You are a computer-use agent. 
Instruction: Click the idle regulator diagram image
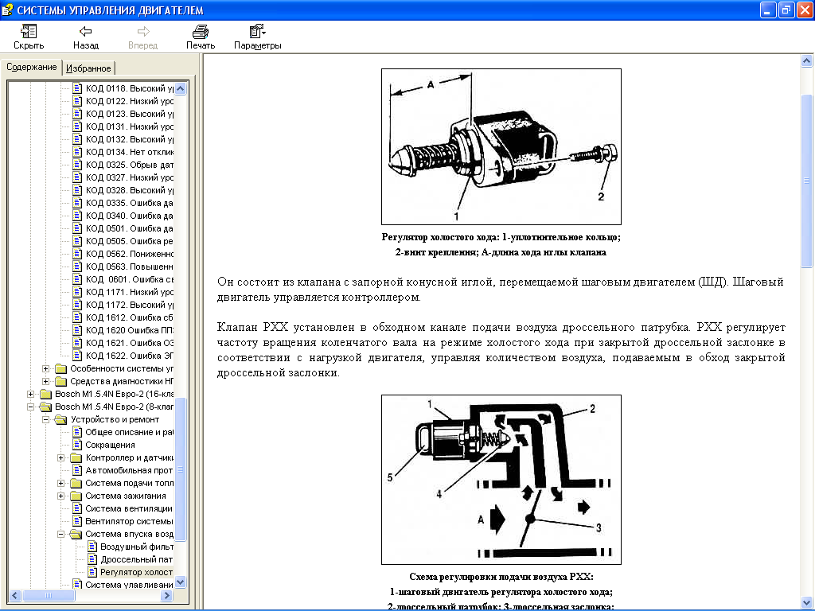[x=501, y=146]
